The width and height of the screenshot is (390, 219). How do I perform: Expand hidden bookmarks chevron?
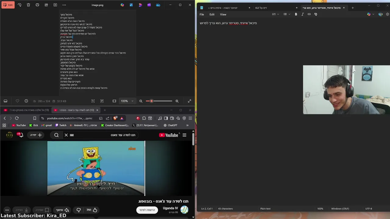pyautogui.click(x=187, y=125)
